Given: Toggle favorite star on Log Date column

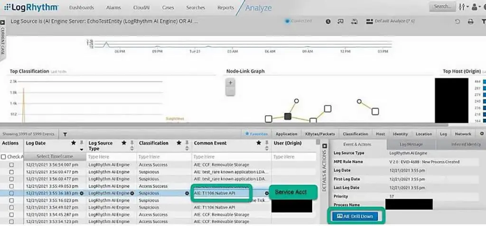Looking at the screenshot, I should point(74,143).
